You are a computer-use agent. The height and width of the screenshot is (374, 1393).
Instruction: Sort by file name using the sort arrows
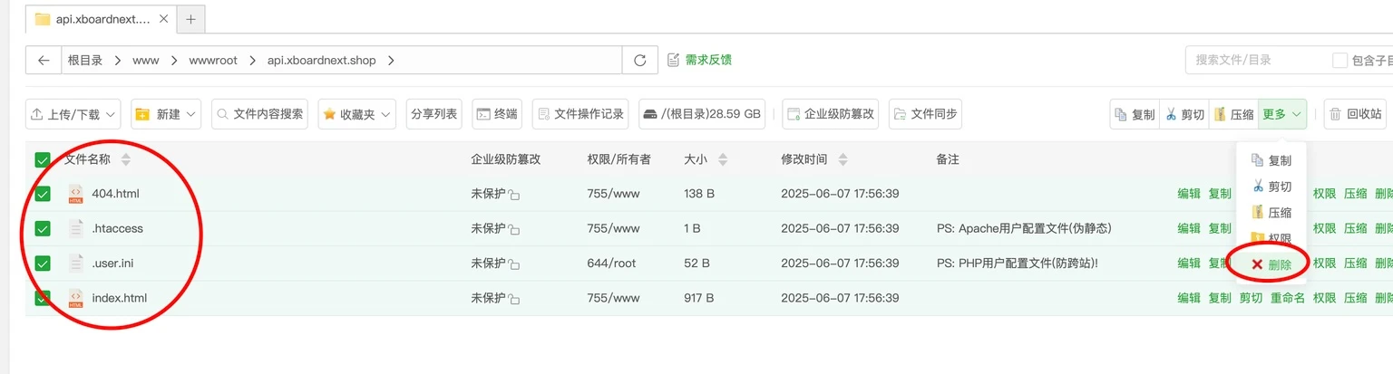tap(126, 159)
